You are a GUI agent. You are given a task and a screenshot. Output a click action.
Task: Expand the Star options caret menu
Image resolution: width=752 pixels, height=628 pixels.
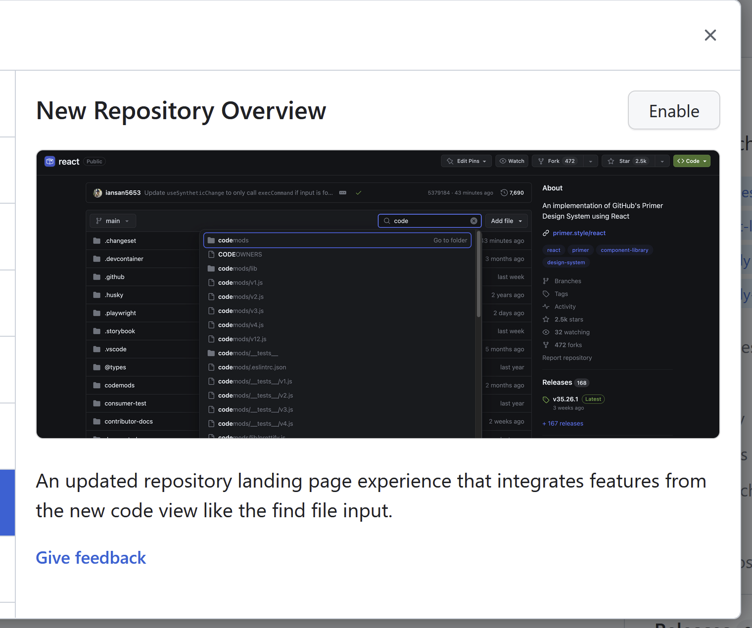(662, 161)
